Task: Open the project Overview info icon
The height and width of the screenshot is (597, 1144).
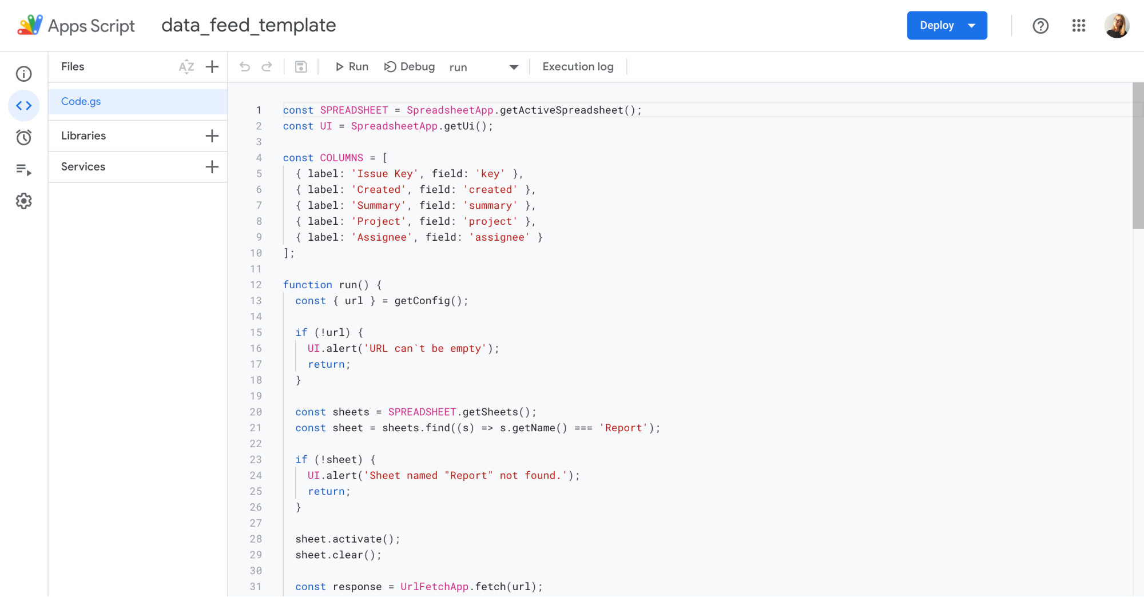Action: click(23, 74)
